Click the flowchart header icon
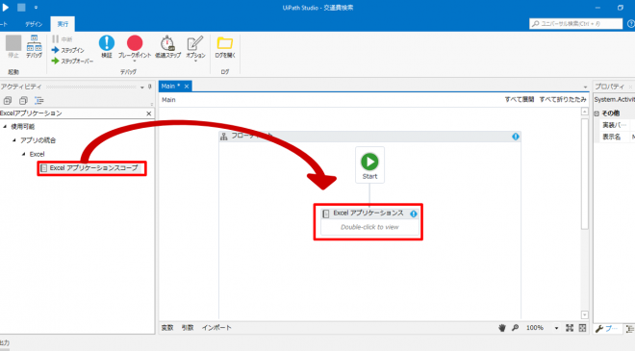635x351 pixels. (223, 137)
